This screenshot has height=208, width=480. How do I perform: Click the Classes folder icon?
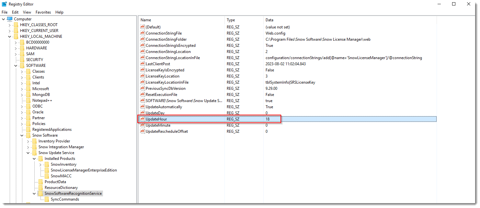(28, 71)
